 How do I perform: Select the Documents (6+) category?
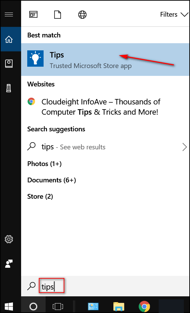click(51, 180)
